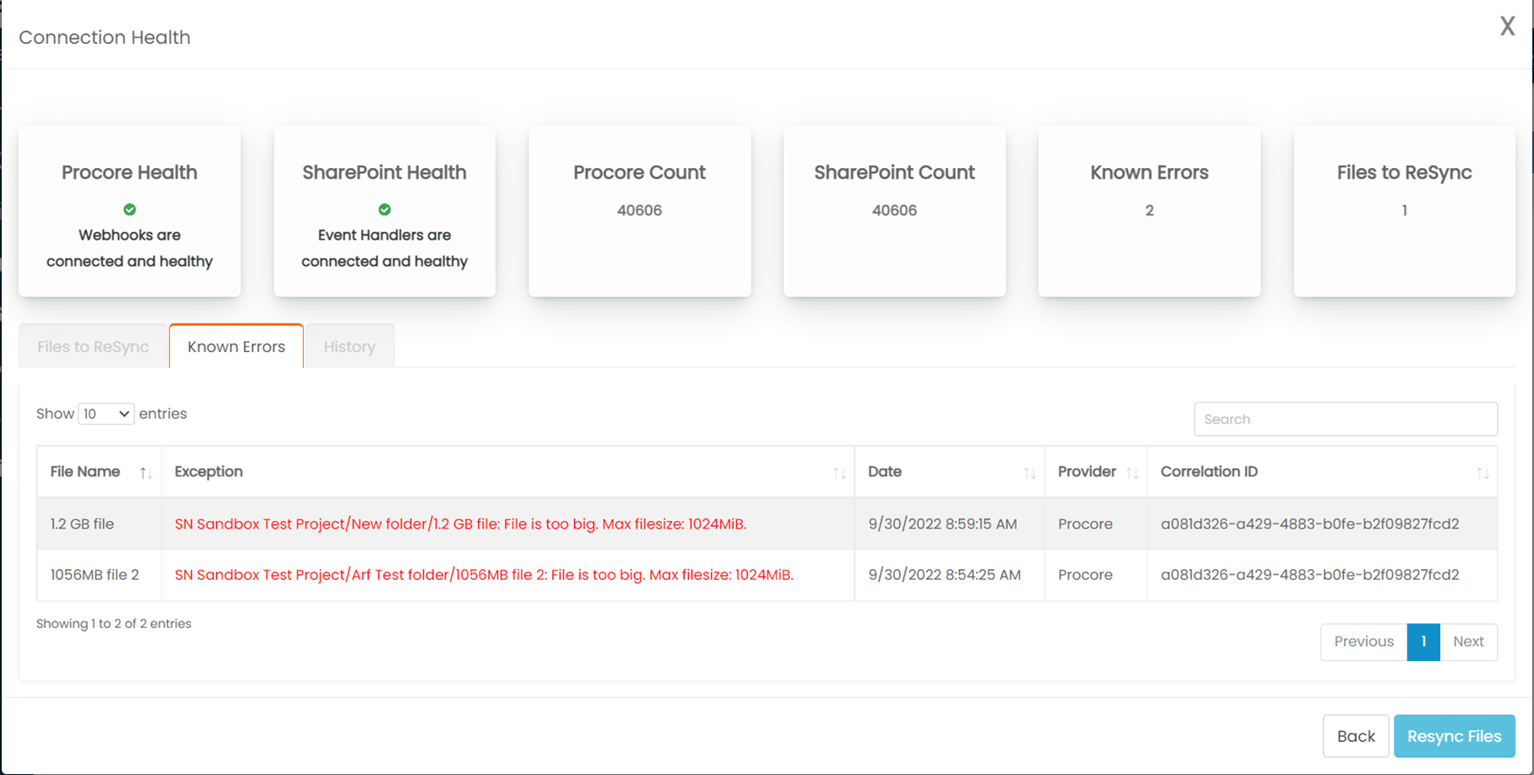
Task: Go to the Next page of errors
Action: (1469, 642)
